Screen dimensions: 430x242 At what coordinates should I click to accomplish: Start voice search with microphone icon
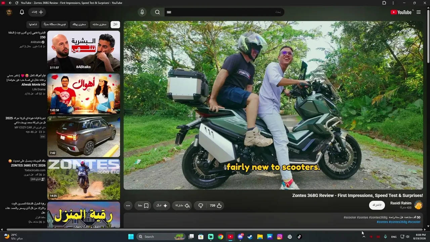point(142,12)
